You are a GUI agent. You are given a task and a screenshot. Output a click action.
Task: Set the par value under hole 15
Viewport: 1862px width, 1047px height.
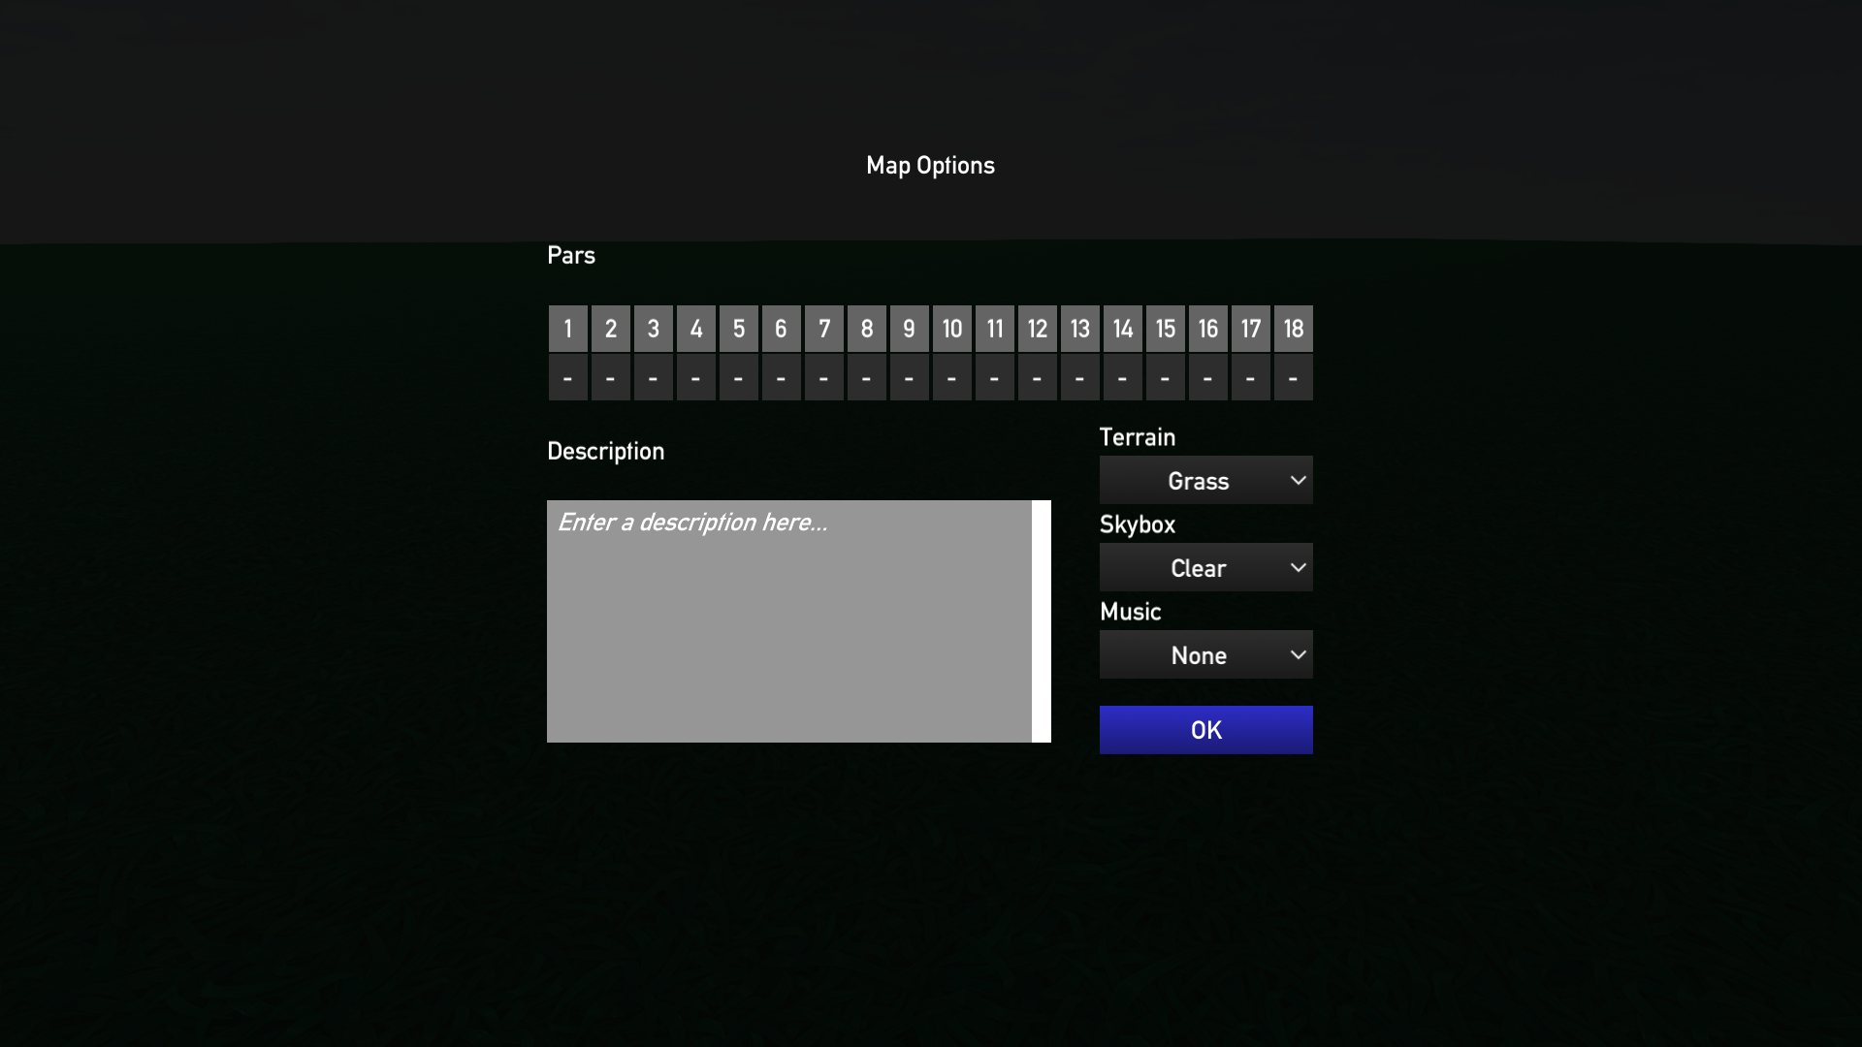click(1166, 377)
